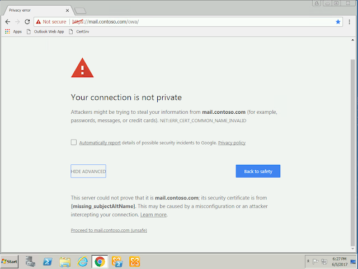Click the Back to safety button
Image resolution: width=358 pixels, height=269 pixels.
point(258,171)
